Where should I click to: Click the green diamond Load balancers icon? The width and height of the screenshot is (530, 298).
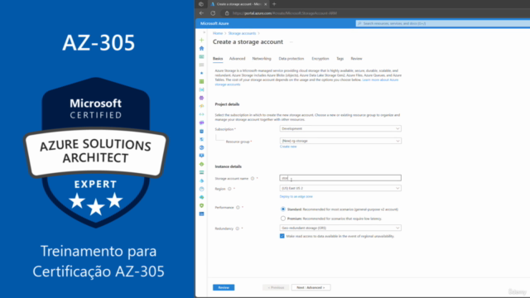tap(202, 164)
